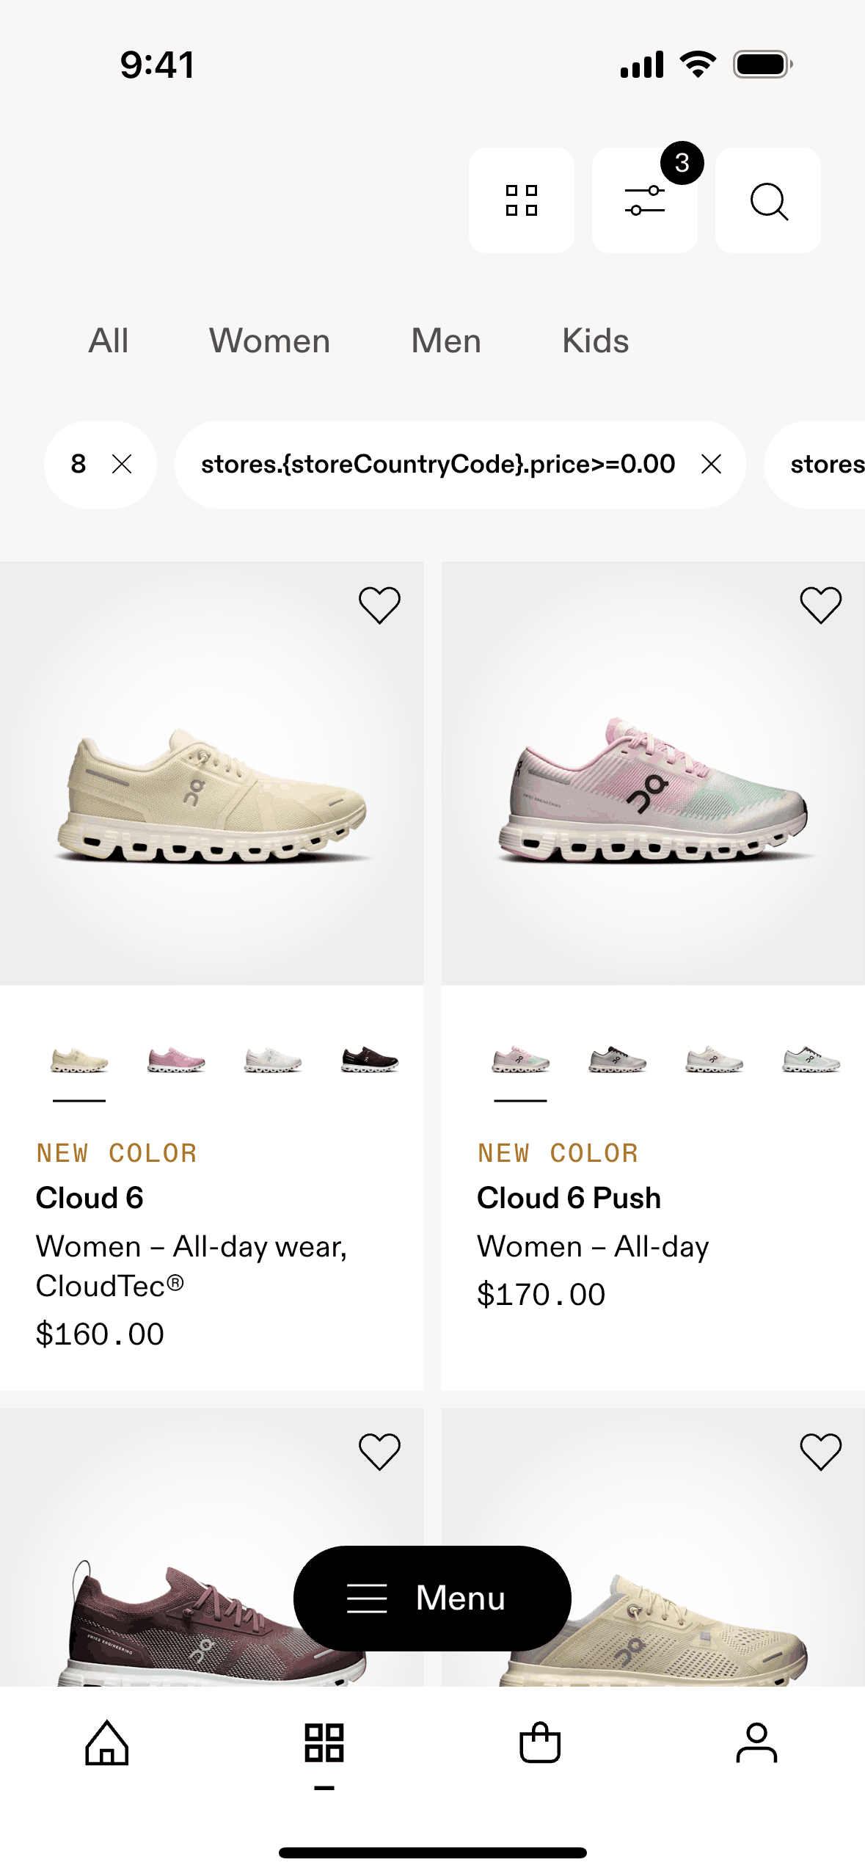Select the Women category tab
Image resolution: width=865 pixels, height=1876 pixels.
click(x=269, y=341)
